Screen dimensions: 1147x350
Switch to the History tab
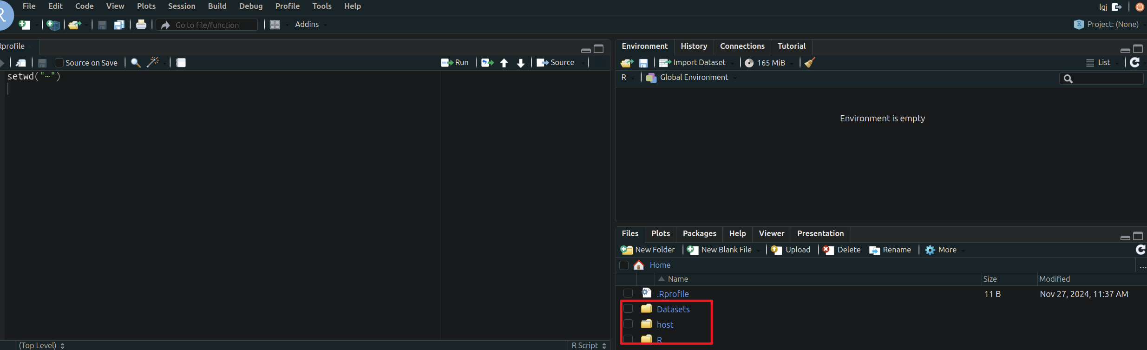(694, 46)
